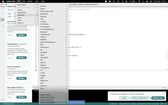Open the Library Manager sidebar icon
The height and width of the screenshot is (105, 168).
(x=3, y=19)
